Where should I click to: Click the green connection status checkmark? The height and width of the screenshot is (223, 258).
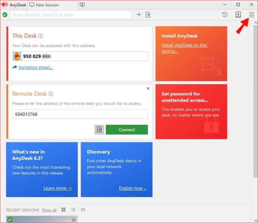click(x=5, y=15)
